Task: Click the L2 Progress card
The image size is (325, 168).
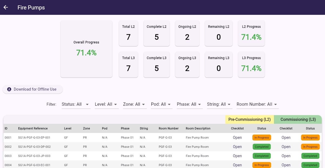Action: pos(251,33)
